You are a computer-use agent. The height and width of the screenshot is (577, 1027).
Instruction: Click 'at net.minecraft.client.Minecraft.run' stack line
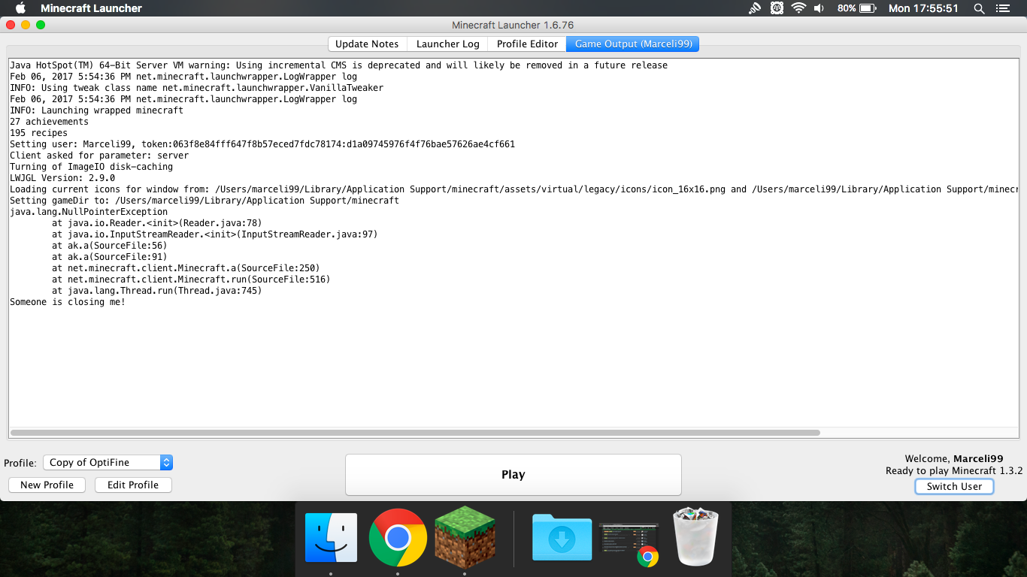[x=191, y=279]
